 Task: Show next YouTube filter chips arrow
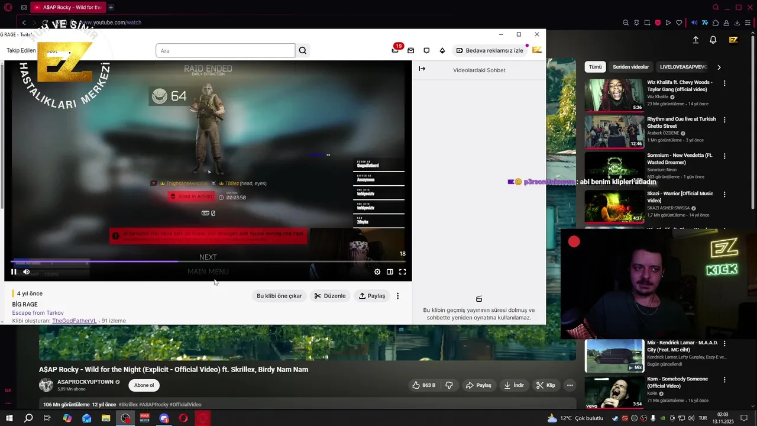719,67
